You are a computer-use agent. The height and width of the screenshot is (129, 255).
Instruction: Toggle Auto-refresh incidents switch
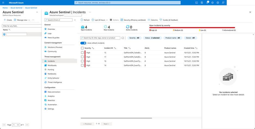tap(83, 43)
